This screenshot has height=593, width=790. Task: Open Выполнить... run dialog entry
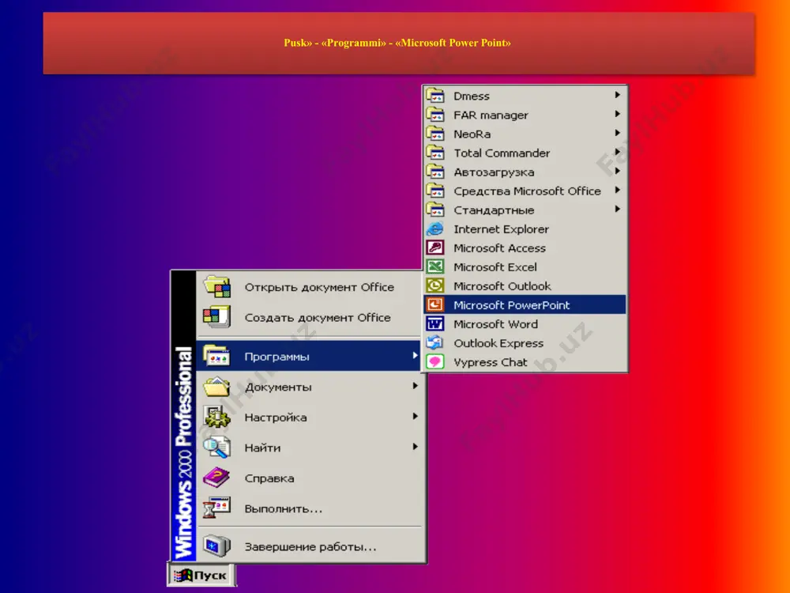310,508
